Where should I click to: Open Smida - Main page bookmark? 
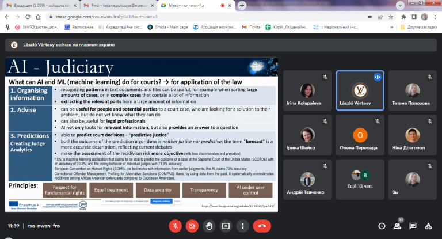pyautogui.click(x=167, y=27)
